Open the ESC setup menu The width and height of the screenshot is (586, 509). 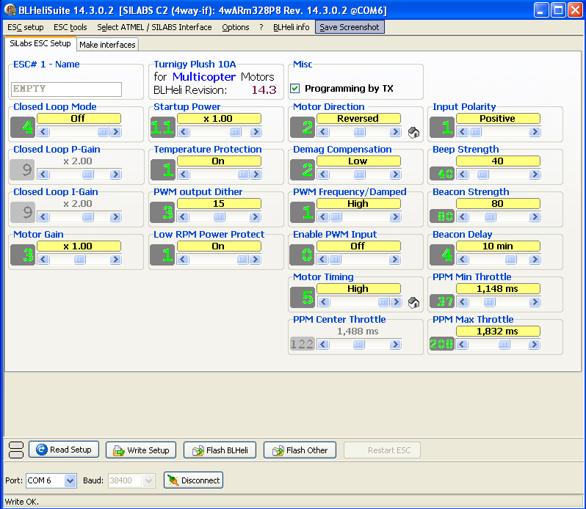(26, 27)
